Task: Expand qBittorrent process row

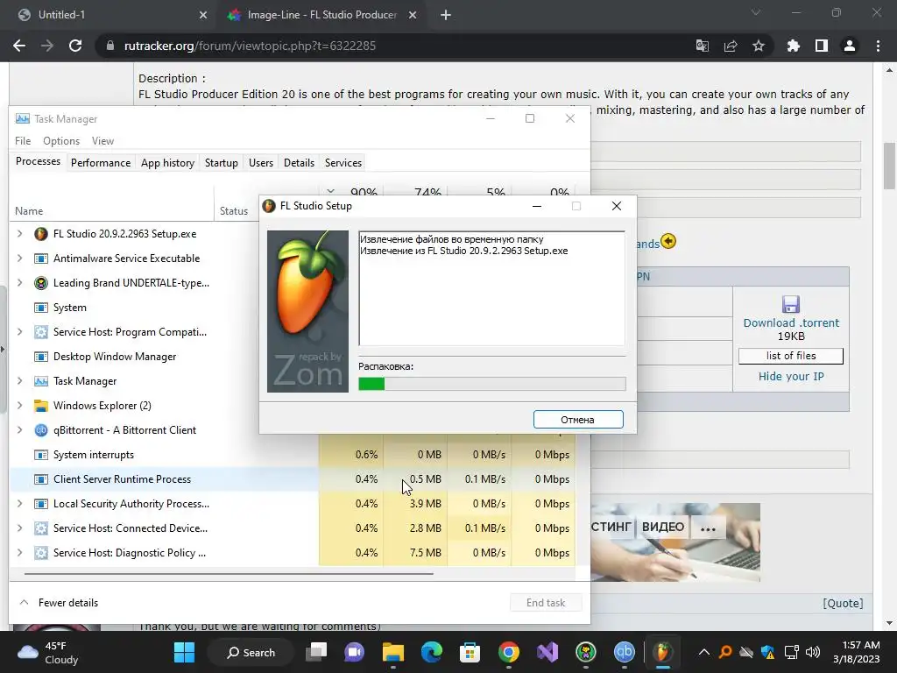Action: point(19,429)
